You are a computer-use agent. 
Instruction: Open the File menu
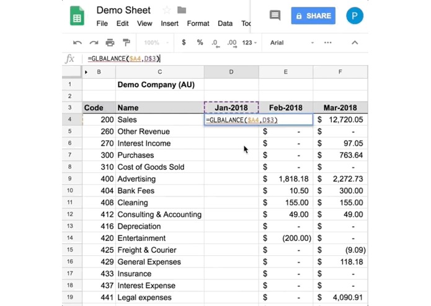[x=102, y=24]
